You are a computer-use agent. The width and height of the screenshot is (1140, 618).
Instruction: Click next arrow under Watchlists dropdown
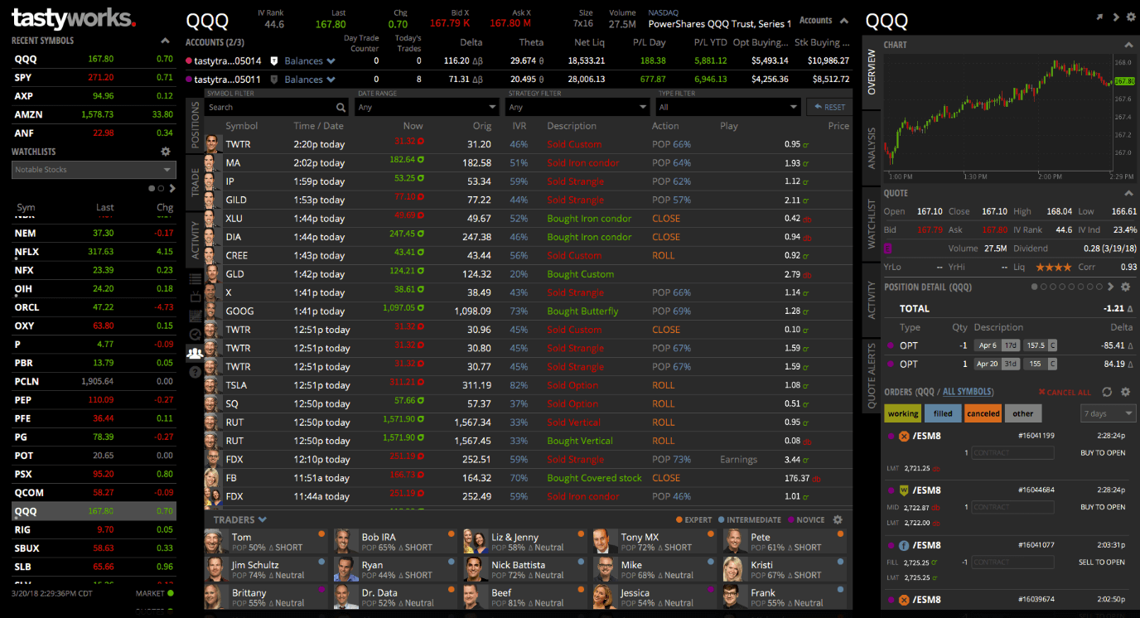pos(171,188)
